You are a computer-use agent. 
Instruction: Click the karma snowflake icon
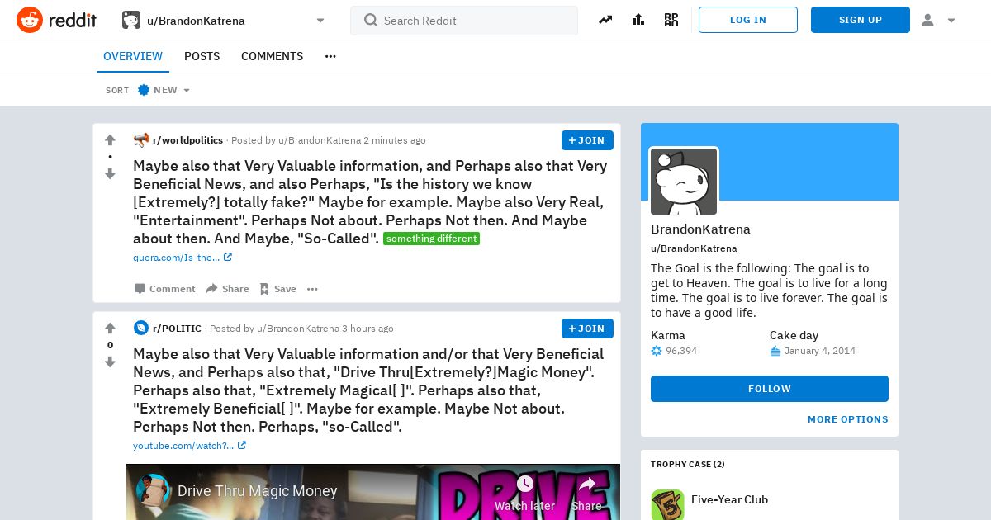pos(657,351)
